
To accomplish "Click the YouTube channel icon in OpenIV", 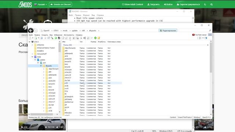I will pyautogui.click(x=194, y=35).
